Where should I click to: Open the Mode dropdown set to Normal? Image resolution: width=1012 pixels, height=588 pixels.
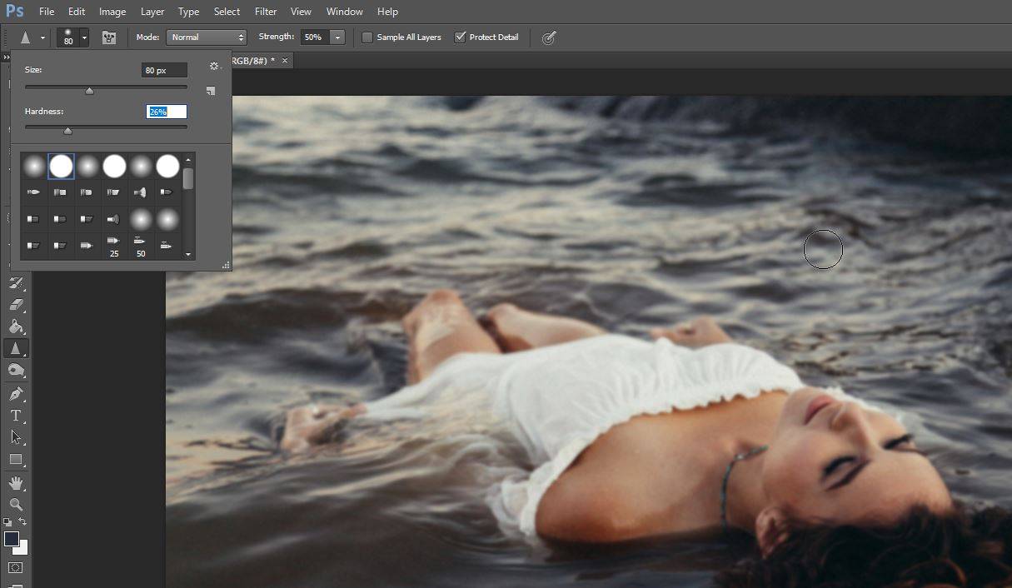206,37
